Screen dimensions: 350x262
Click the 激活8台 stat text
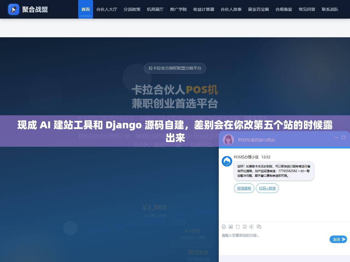click(198, 252)
